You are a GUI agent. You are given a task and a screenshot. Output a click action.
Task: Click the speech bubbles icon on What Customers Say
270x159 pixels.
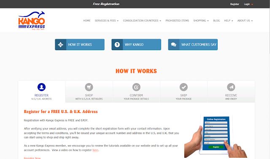coord(173,45)
